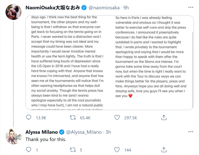Image resolution: width=199 pixels, height=155 pixels.
Task: Retweet Alyssa Milano's reply
Action: (73, 149)
